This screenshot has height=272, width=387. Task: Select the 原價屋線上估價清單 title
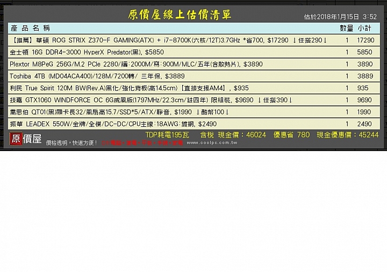click(x=180, y=15)
